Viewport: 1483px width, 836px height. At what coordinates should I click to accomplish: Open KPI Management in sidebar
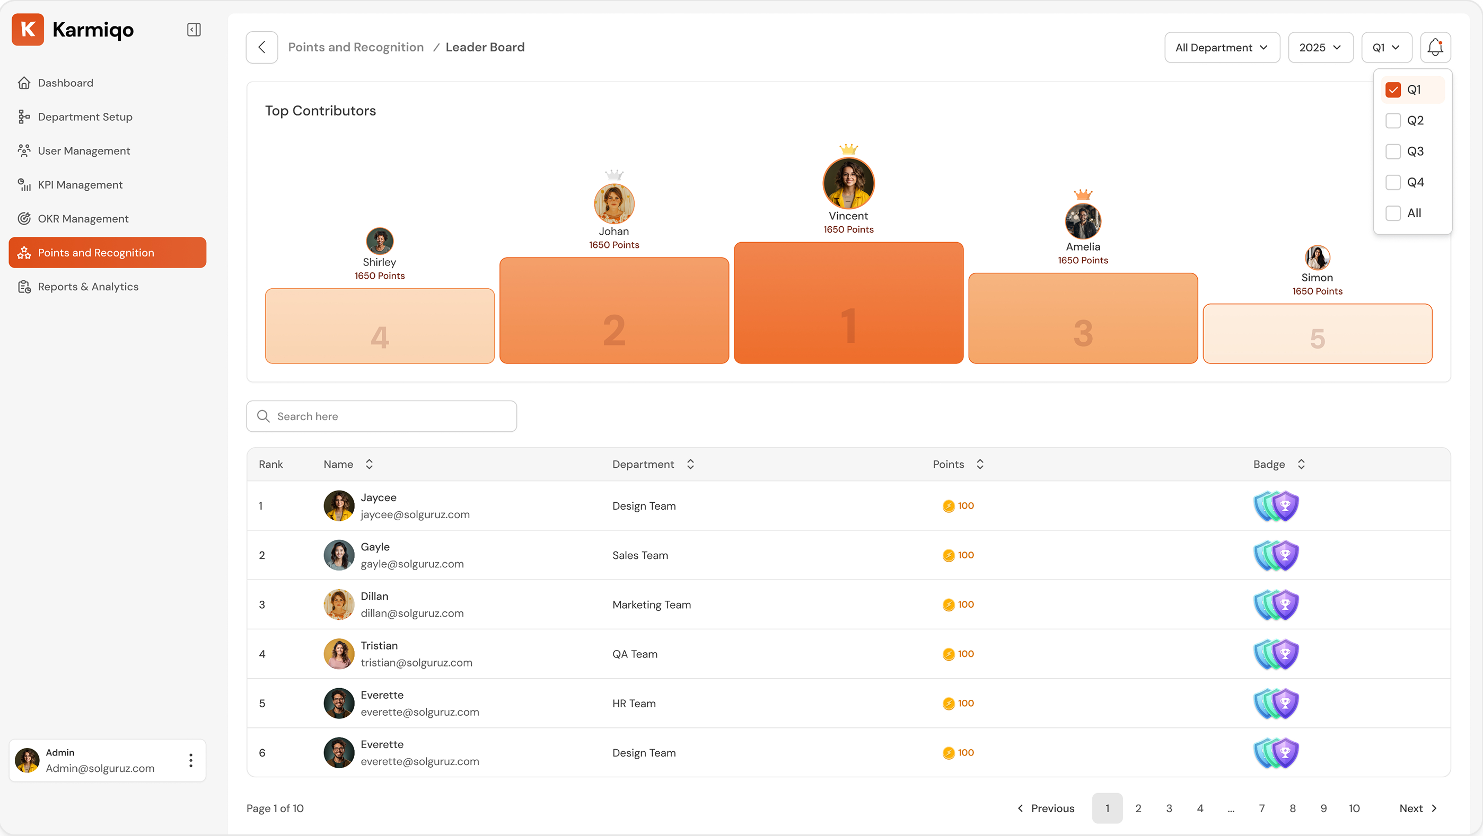click(x=107, y=185)
